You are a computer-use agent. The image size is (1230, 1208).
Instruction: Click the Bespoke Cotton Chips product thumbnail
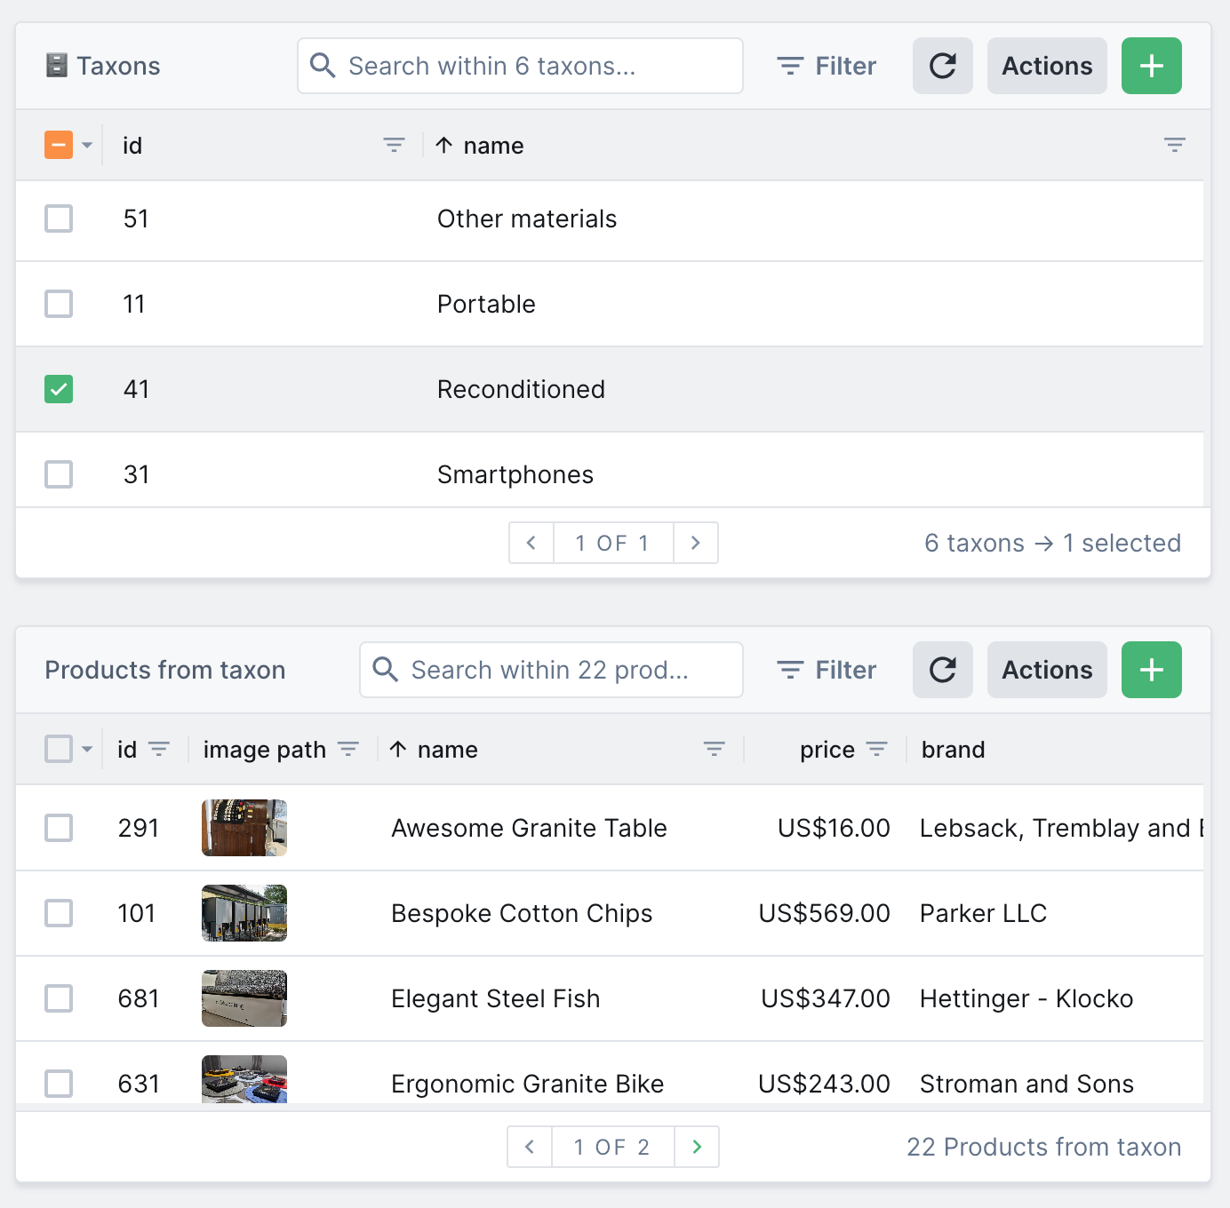point(244,913)
